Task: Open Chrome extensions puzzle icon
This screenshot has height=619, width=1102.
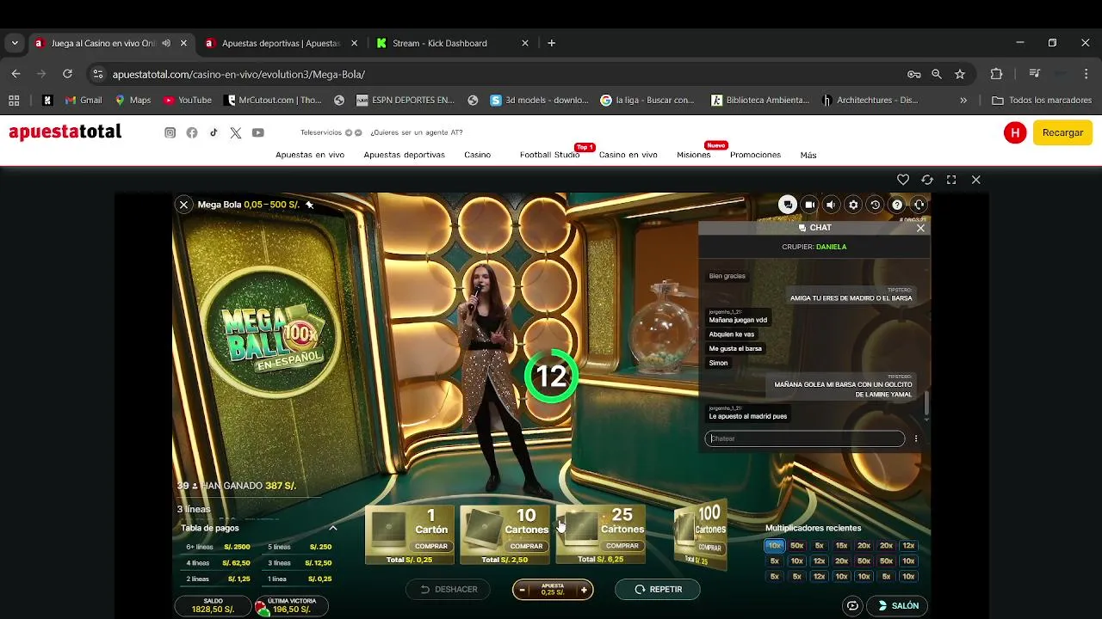Action: [x=997, y=74]
